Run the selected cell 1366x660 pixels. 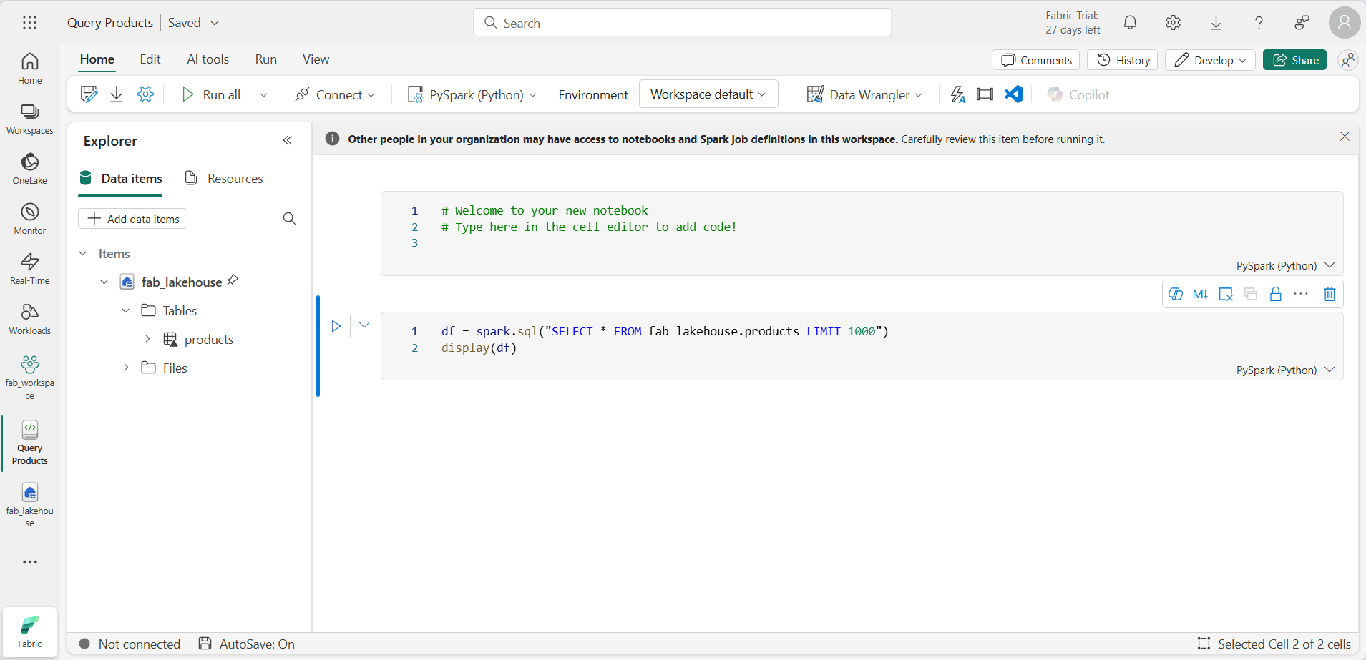336,326
